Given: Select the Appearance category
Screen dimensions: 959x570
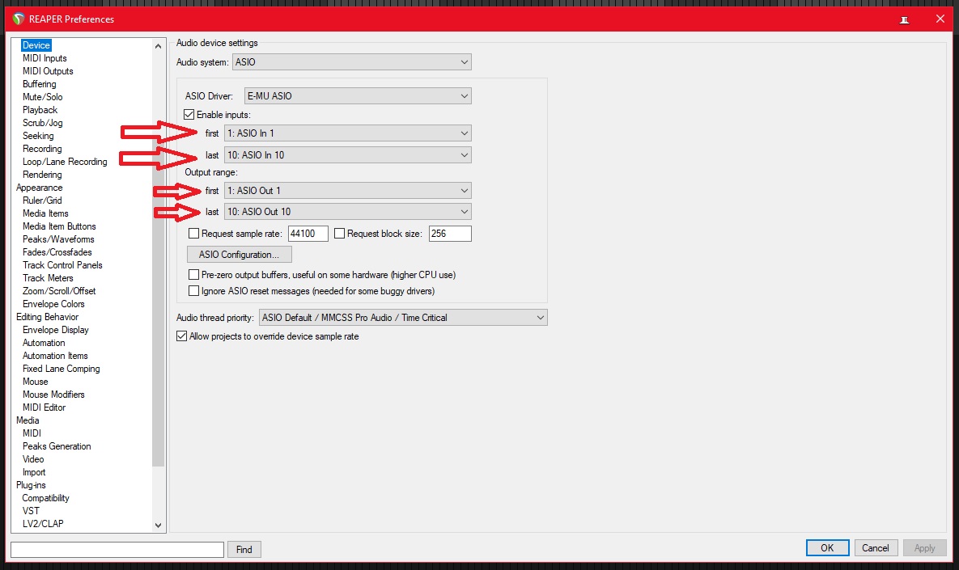Looking at the screenshot, I should point(39,188).
